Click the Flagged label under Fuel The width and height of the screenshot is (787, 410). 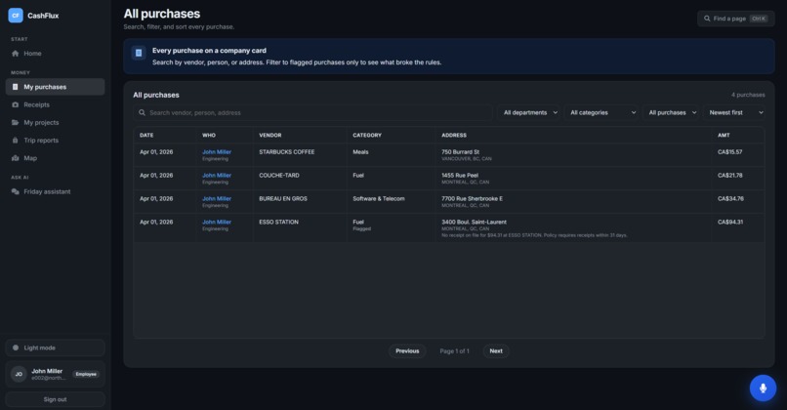[362, 228]
